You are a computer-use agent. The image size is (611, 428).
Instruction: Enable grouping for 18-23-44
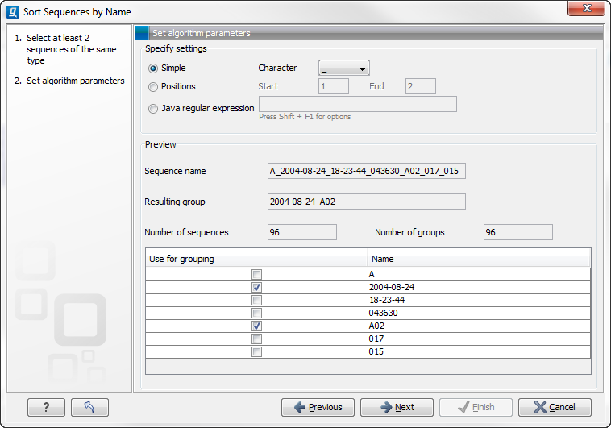(256, 300)
